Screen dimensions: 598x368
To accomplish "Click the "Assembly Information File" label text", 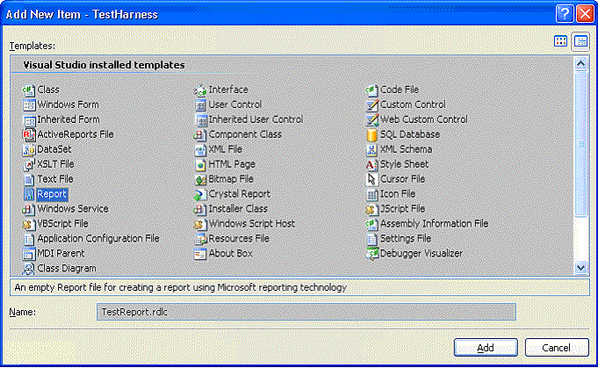I will point(435,223).
